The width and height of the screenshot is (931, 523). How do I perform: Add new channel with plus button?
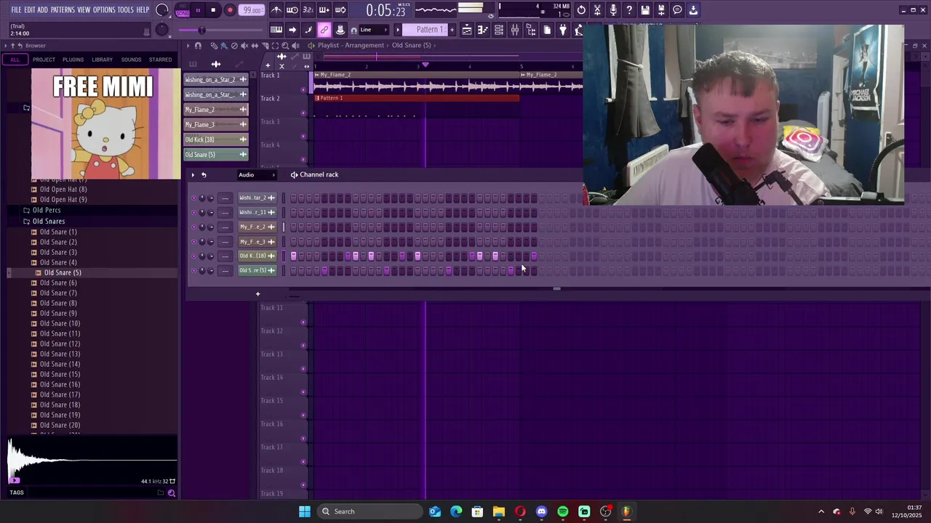coord(257,294)
